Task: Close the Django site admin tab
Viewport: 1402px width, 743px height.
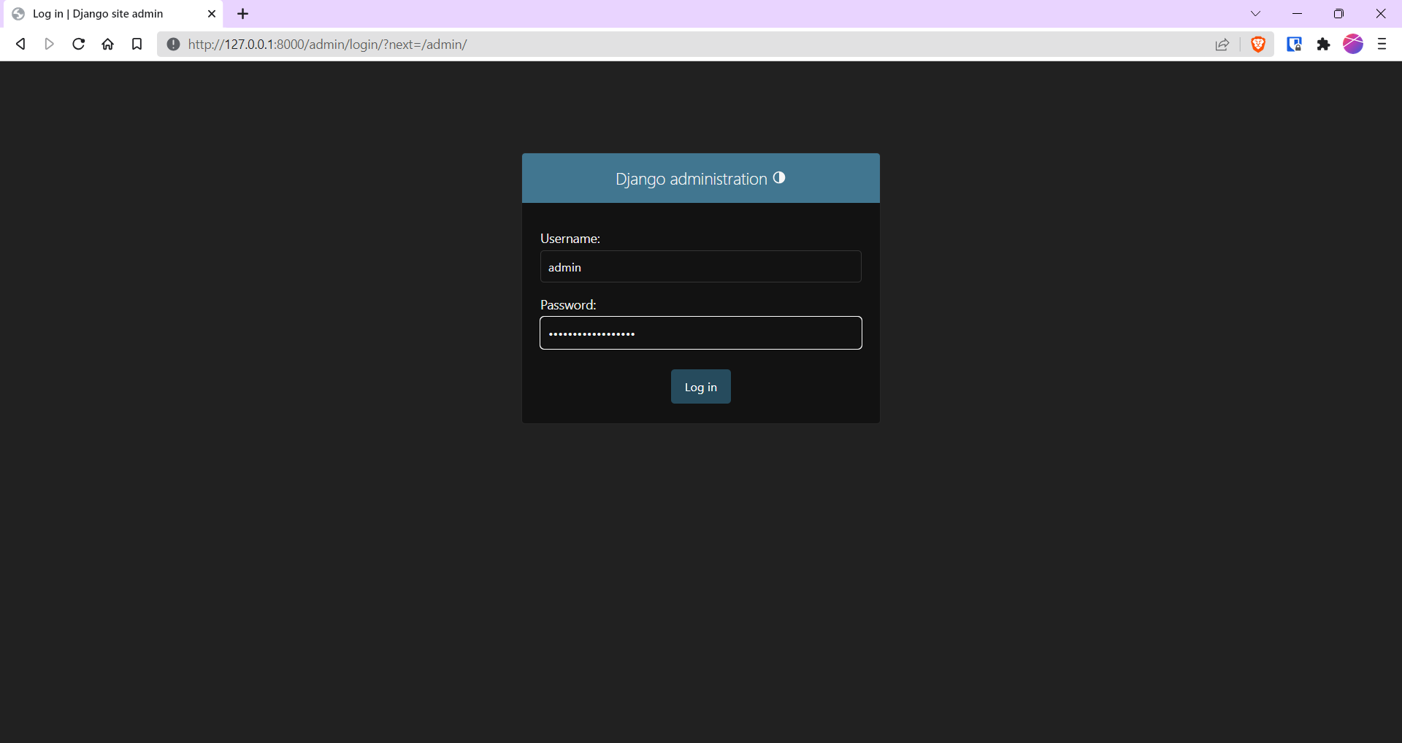Action: click(212, 14)
